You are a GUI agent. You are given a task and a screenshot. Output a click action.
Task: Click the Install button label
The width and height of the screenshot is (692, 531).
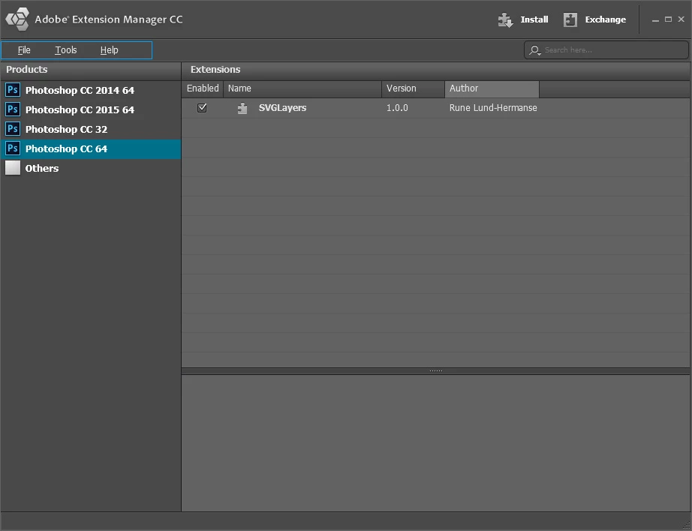pos(534,19)
